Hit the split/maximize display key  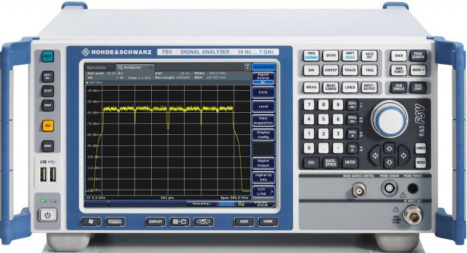[179, 222]
